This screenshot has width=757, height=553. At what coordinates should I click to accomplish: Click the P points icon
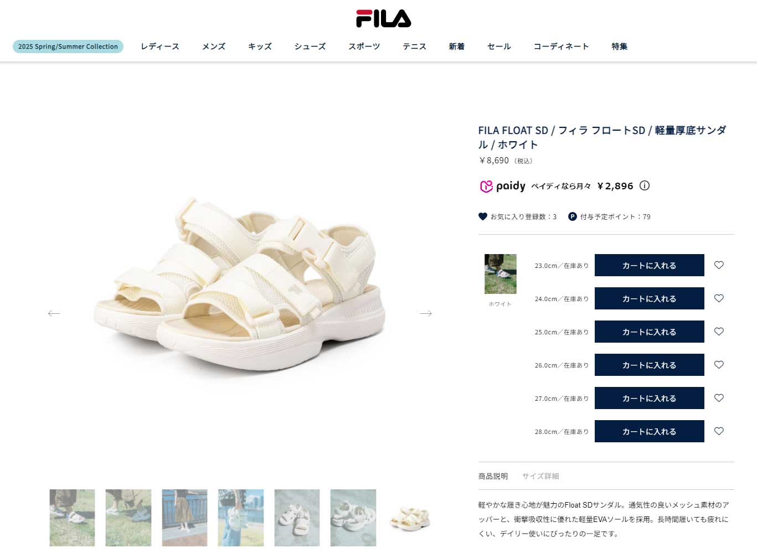coord(573,216)
